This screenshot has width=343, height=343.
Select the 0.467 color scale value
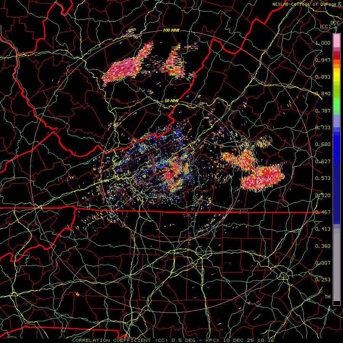(323, 212)
